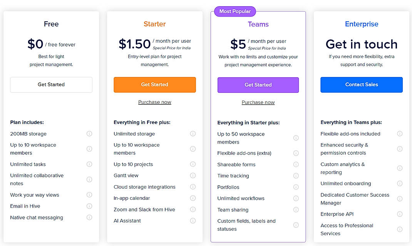Click info icon next to Unlimited onboarding
Viewport: 412px width, 246px height.
point(400,184)
